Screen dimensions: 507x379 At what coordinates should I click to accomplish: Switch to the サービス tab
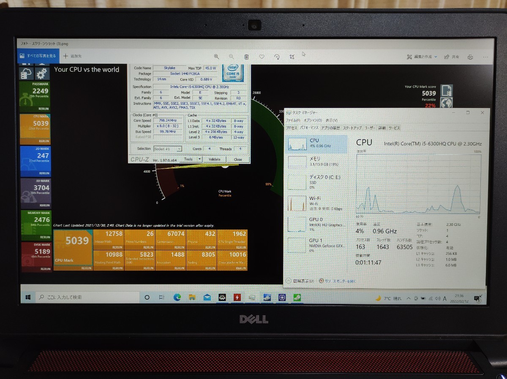point(394,128)
